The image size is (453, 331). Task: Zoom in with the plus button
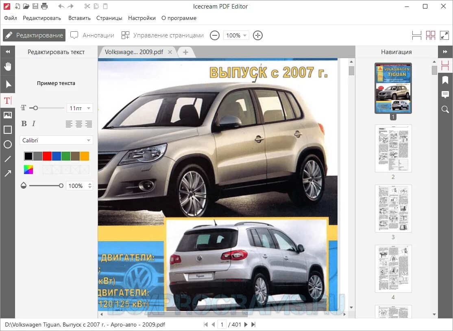258,35
